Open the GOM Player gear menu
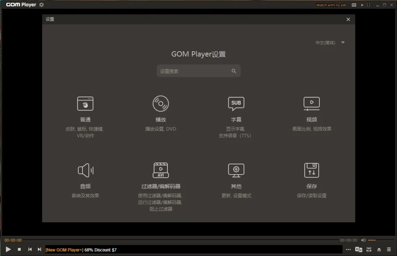Screen dimensions: 397x256 point(41,5)
